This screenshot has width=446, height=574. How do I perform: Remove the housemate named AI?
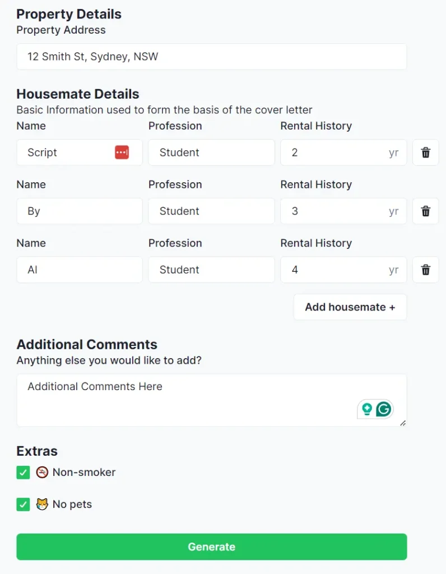click(x=425, y=270)
